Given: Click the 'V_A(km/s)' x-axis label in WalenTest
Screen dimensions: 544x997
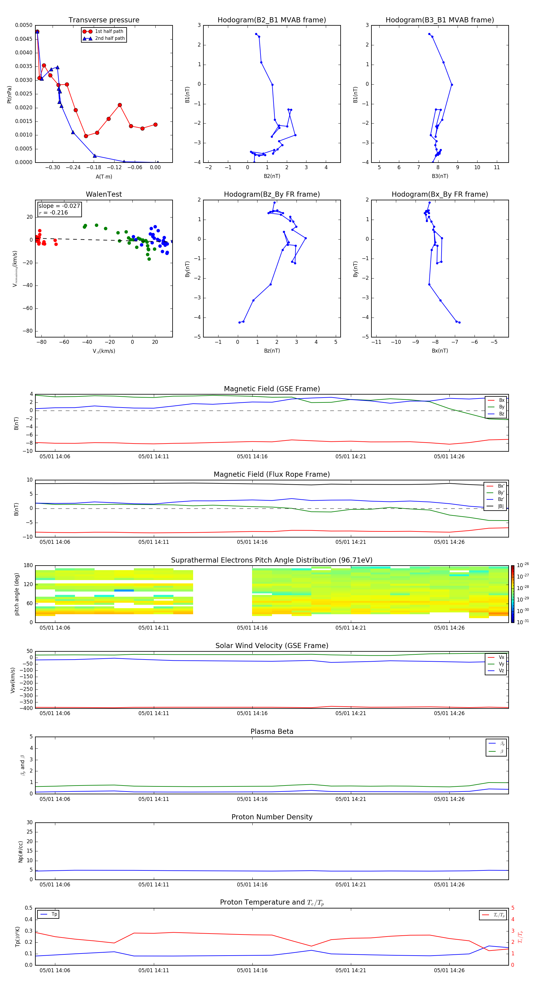Looking at the screenshot, I should click(104, 351).
